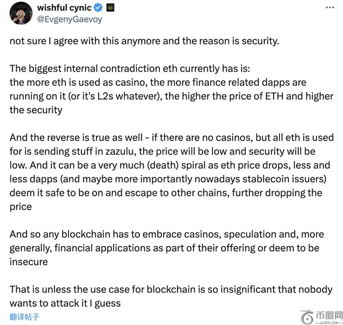Open the three-dot more options menu

point(330,8)
